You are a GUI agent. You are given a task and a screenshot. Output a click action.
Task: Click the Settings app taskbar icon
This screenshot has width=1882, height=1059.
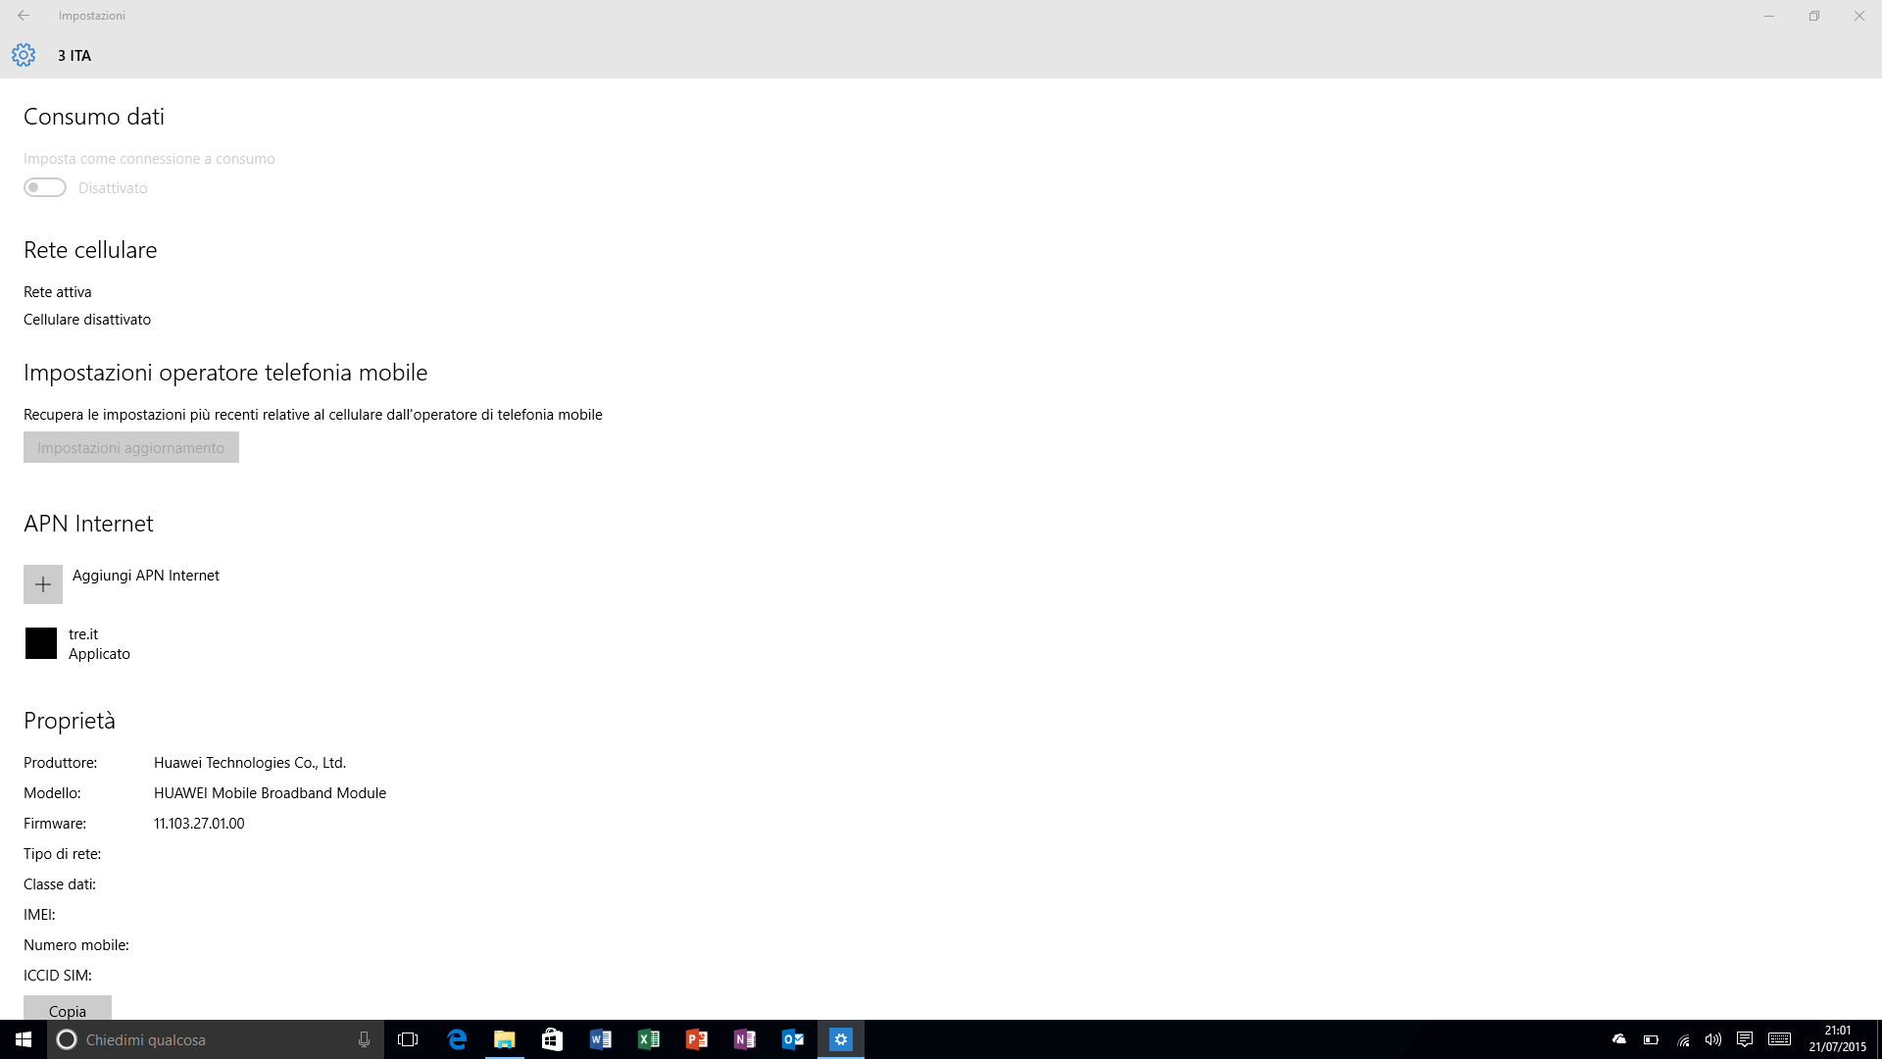click(x=841, y=1039)
